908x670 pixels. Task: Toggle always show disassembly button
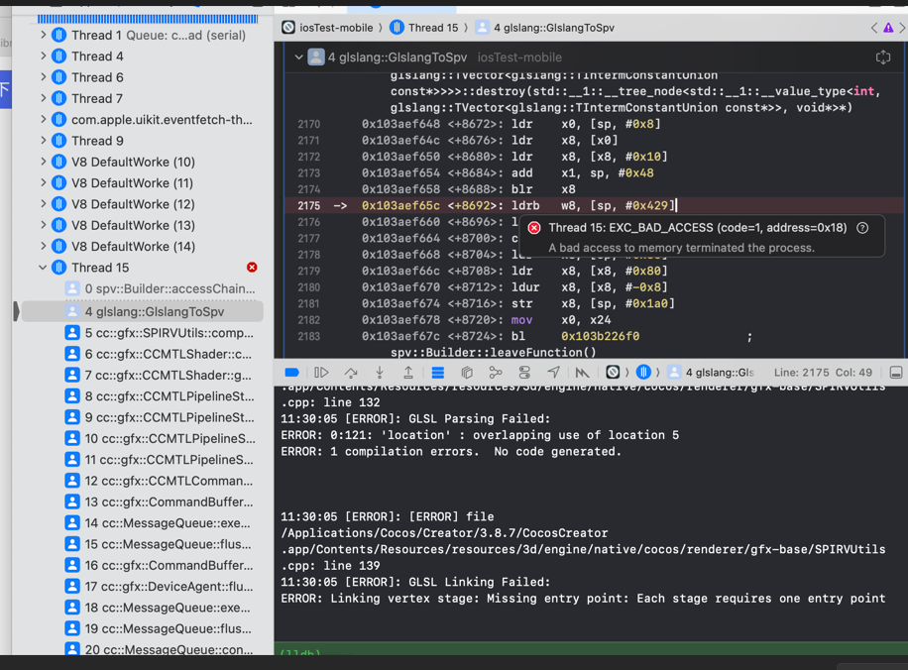(438, 373)
